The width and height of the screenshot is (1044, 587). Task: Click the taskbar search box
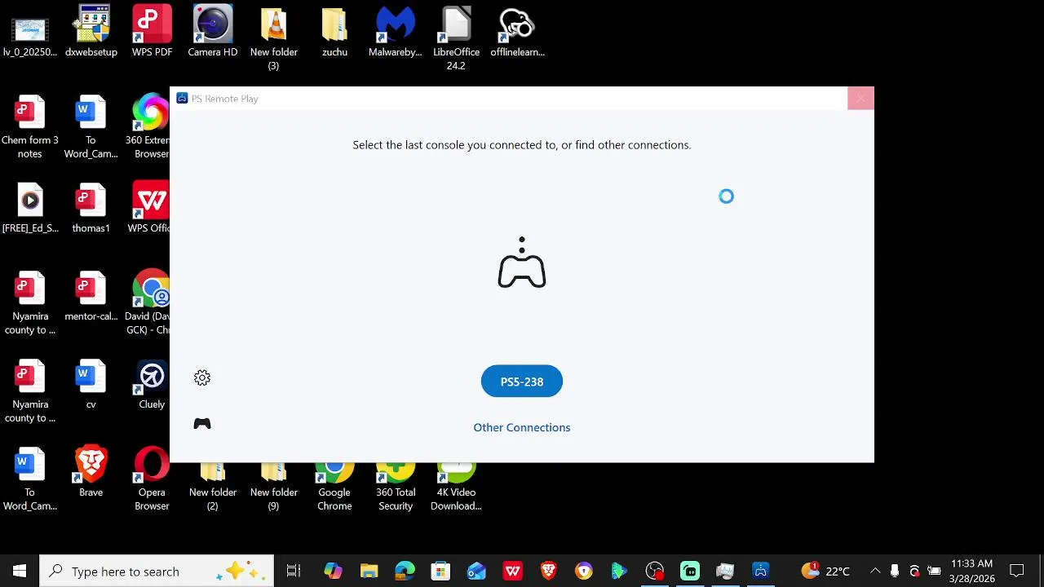tap(157, 571)
